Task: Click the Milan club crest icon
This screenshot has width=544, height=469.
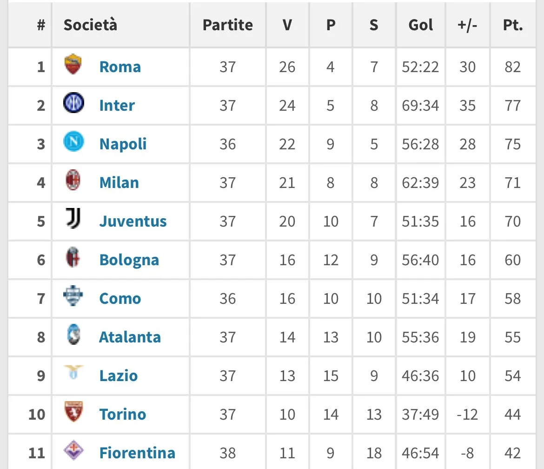Action: point(73,181)
